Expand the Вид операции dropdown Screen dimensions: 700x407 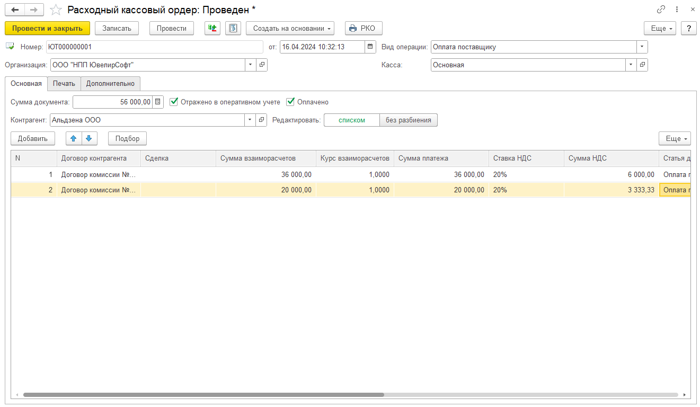click(642, 47)
